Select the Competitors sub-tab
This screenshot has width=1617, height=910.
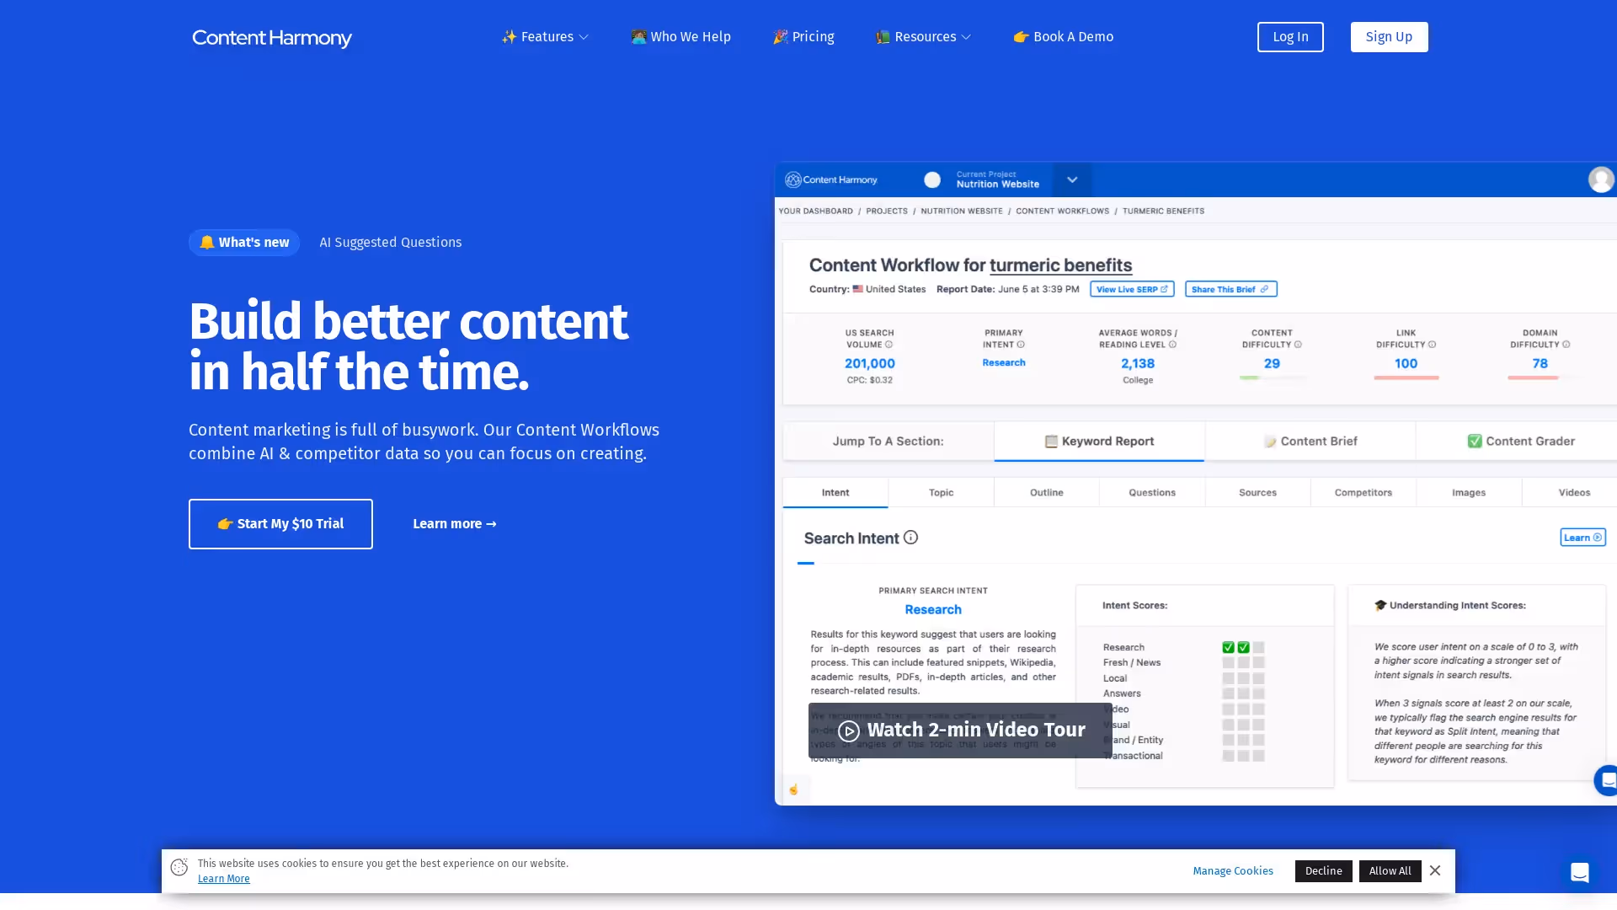1364,493
